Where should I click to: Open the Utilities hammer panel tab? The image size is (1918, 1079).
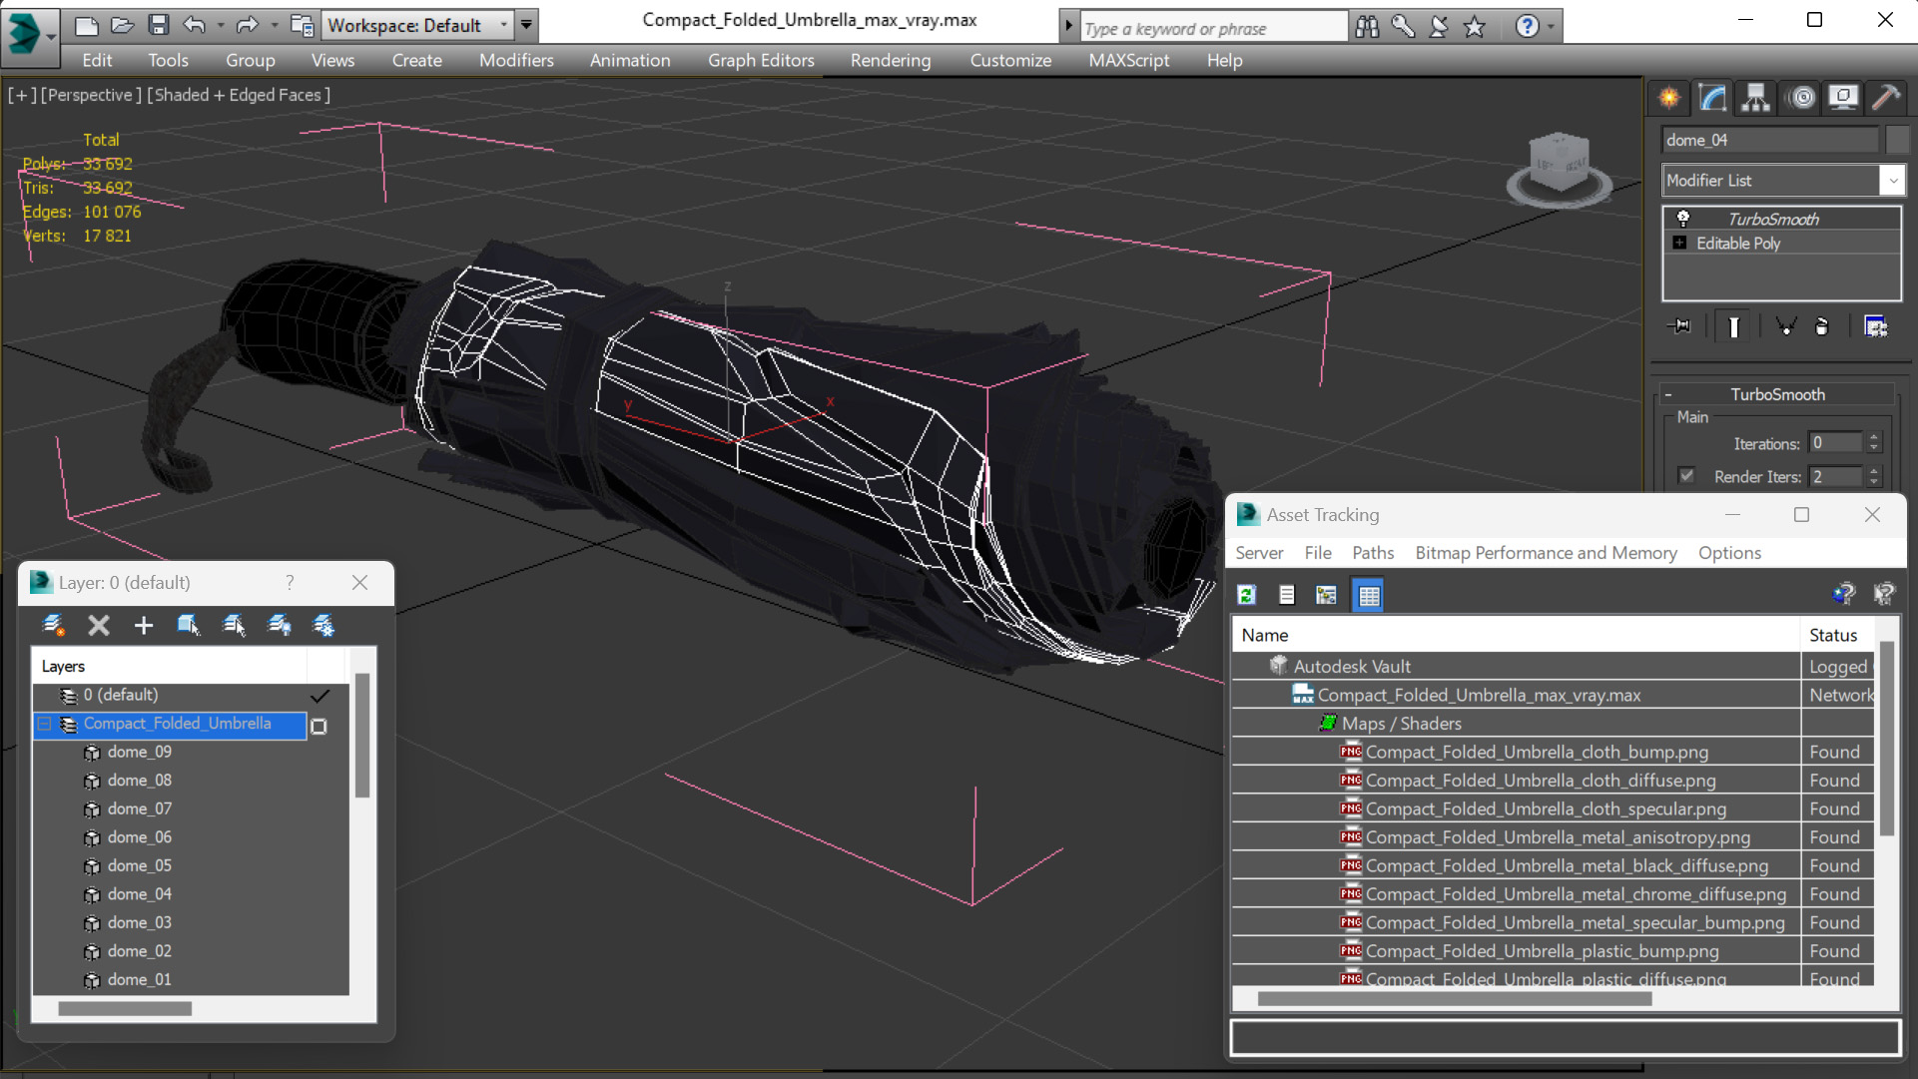(1886, 98)
